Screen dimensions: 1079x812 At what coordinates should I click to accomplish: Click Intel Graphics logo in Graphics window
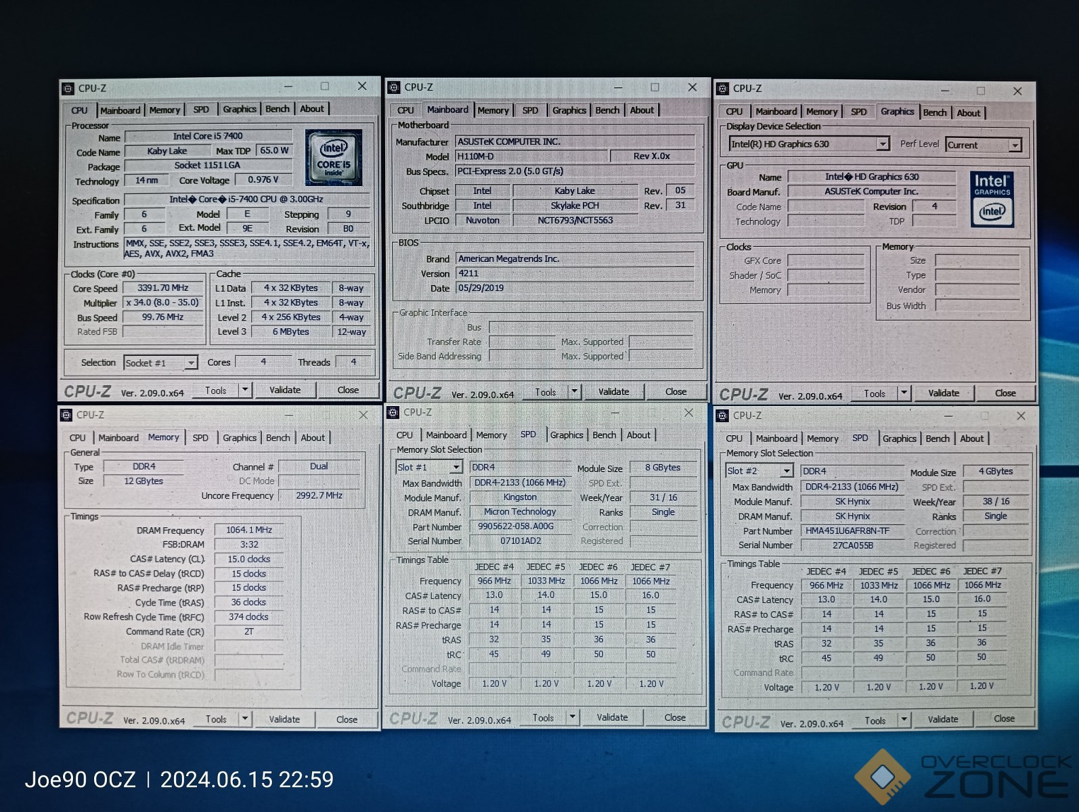pyautogui.click(x=992, y=199)
